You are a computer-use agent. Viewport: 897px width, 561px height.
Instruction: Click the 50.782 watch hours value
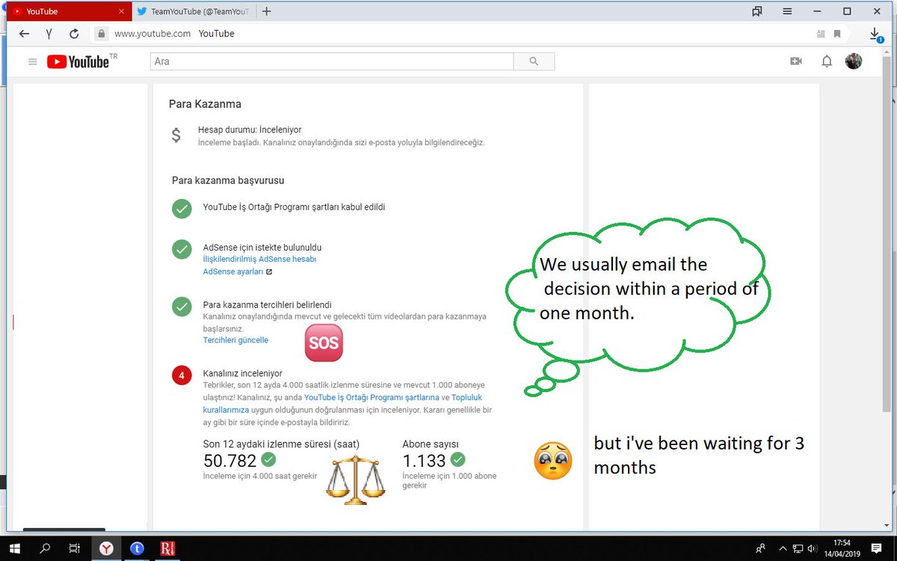coord(229,461)
